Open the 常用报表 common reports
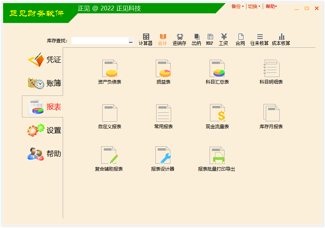 tap(163, 117)
